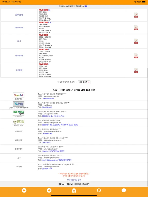Select email partselec@naver.com text

pyautogui.click(x=51, y=166)
